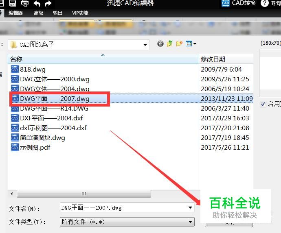
Task: Select the file dxf示例图——2004.dxf
Action: point(53,128)
